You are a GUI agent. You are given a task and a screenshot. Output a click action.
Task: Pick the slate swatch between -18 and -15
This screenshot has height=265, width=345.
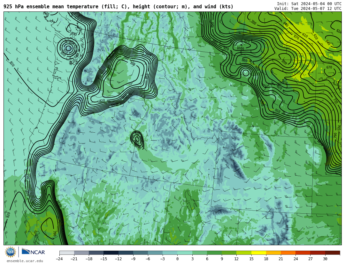96,253
